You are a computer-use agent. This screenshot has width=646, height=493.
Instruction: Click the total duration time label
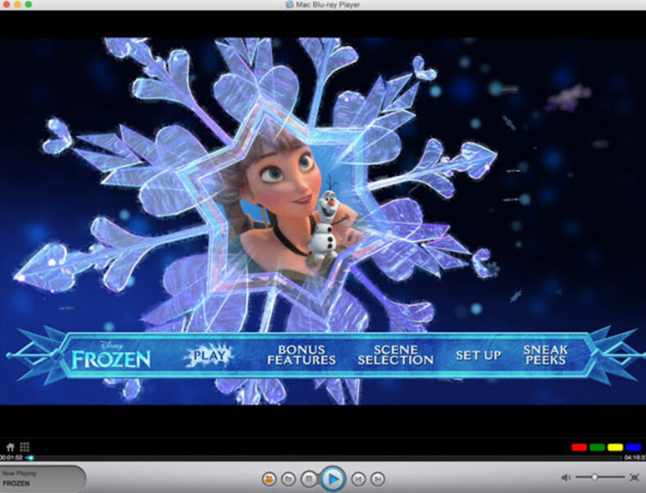coord(635,458)
